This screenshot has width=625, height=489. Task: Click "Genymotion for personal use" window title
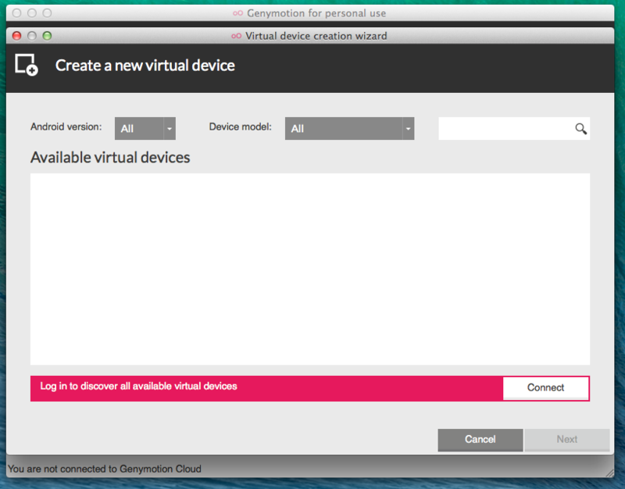click(x=316, y=13)
